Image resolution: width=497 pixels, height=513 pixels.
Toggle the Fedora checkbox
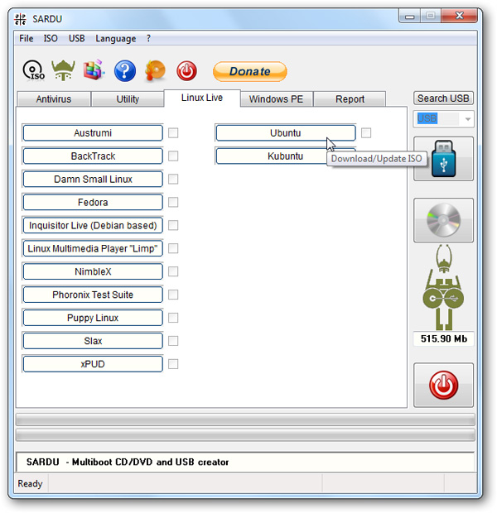pos(173,202)
